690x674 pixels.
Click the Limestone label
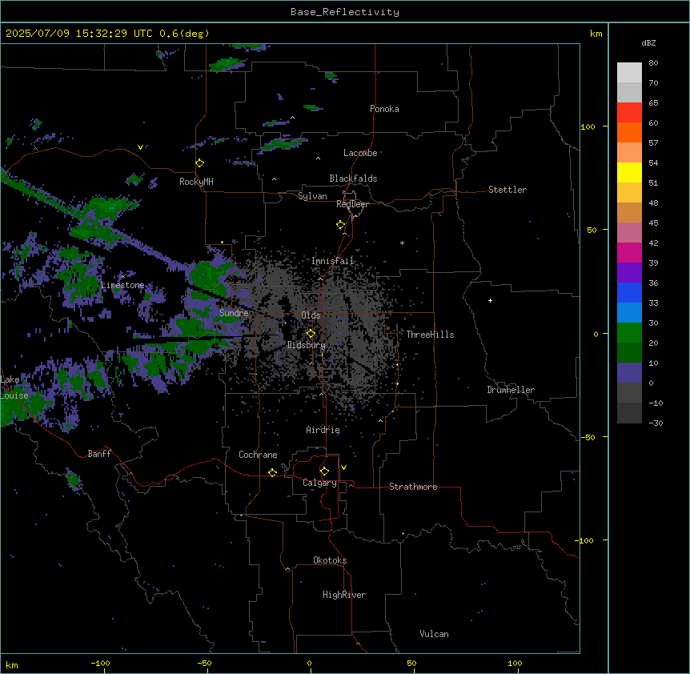click(x=122, y=285)
